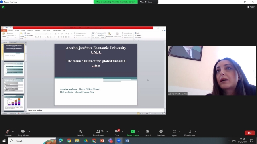Open audio options caret beside Unmute
Viewport: 257px width, 144px height.
point(13,132)
